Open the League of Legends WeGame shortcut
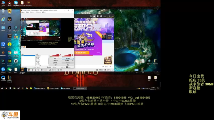Image resolution: width=214 pixels, height=120 pixels. (9, 79)
